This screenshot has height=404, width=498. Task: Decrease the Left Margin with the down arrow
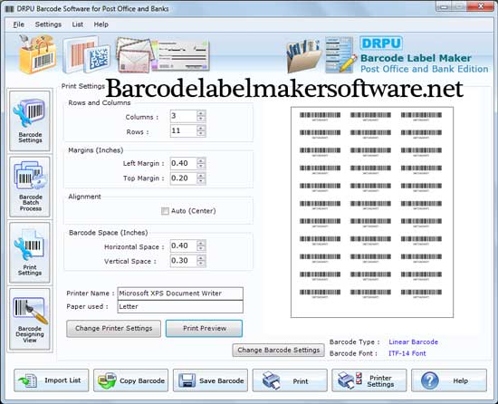201,167
